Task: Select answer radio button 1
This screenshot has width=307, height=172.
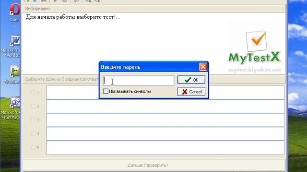Action: coord(34,92)
